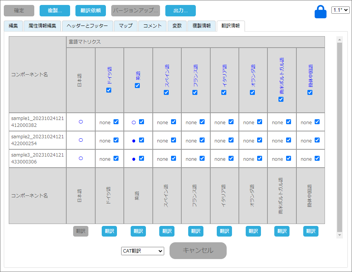This screenshot has height=272, width=352.
Task: Click sample3 Japanese open circle status icon
Action: (x=81, y=158)
